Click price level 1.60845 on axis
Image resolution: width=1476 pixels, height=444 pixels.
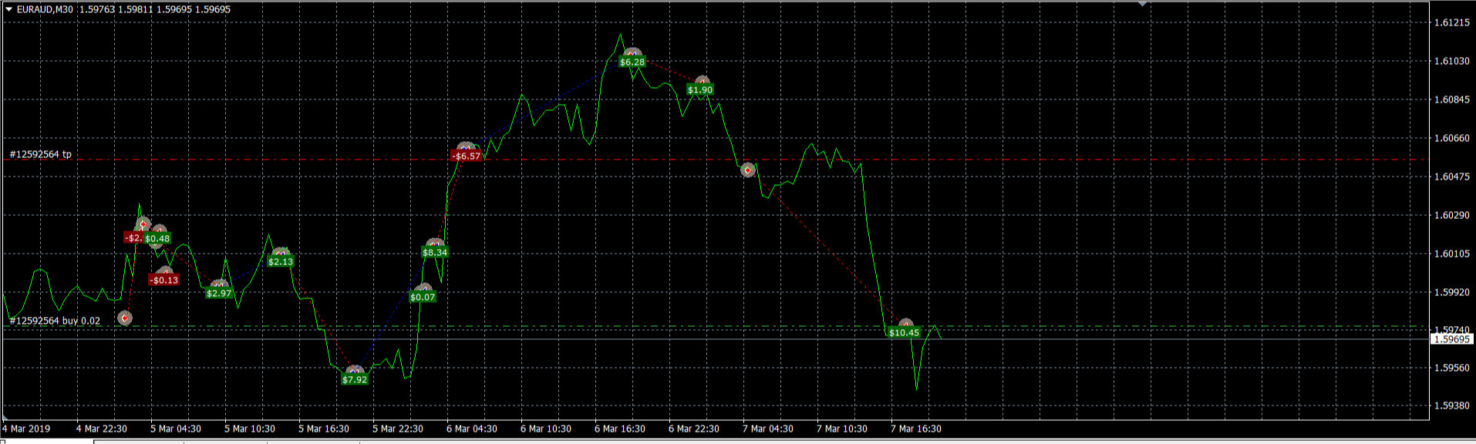pyautogui.click(x=1451, y=99)
